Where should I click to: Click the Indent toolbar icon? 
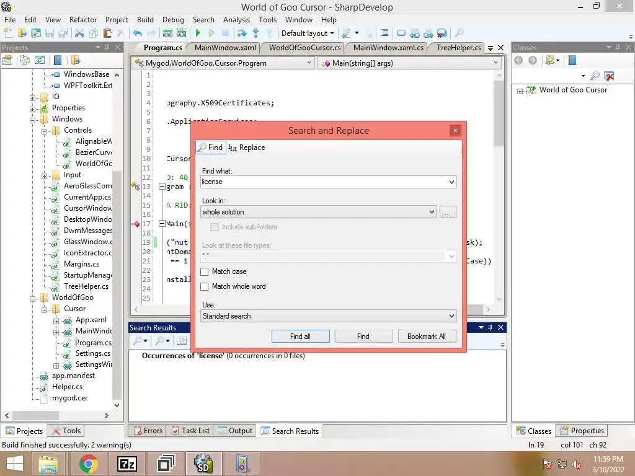(384, 33)
